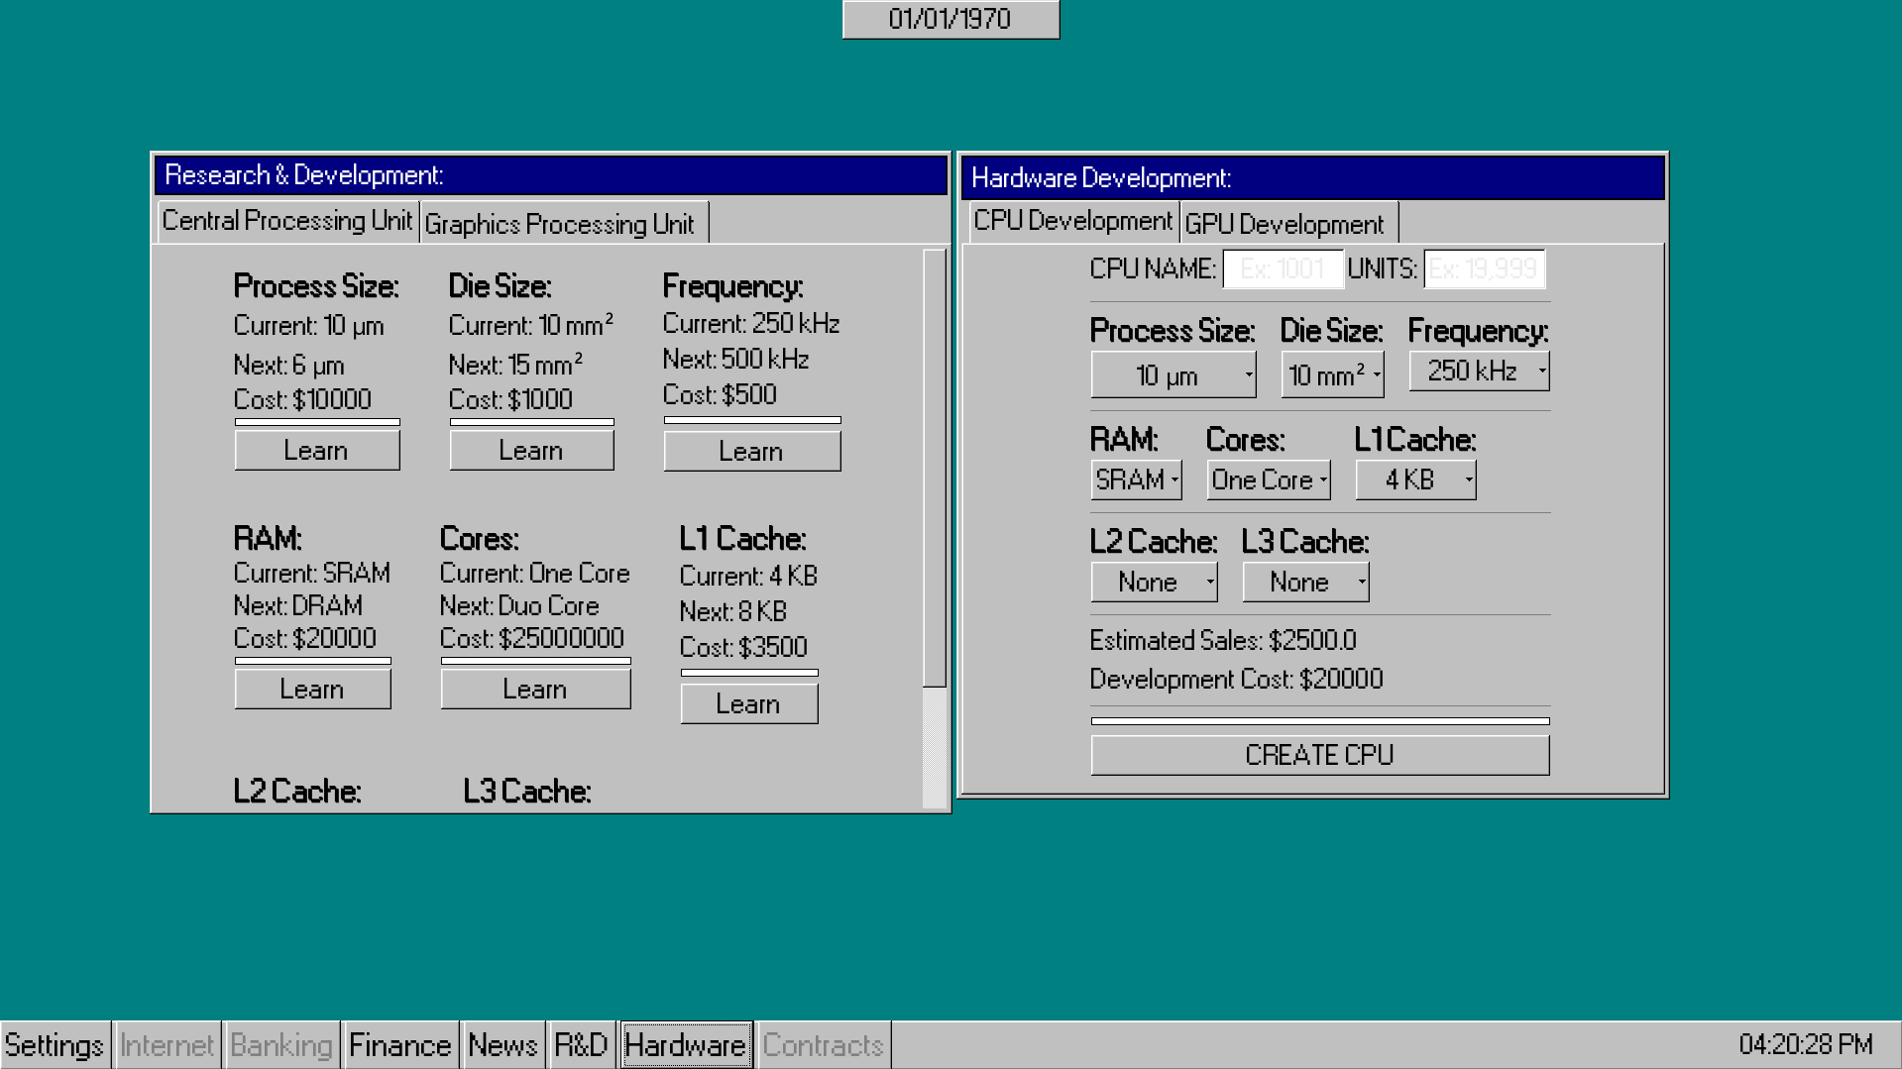Open the RAM dropdown set to SRAM
The height and width of the screenshot is (1069, 1902).
1136,480
